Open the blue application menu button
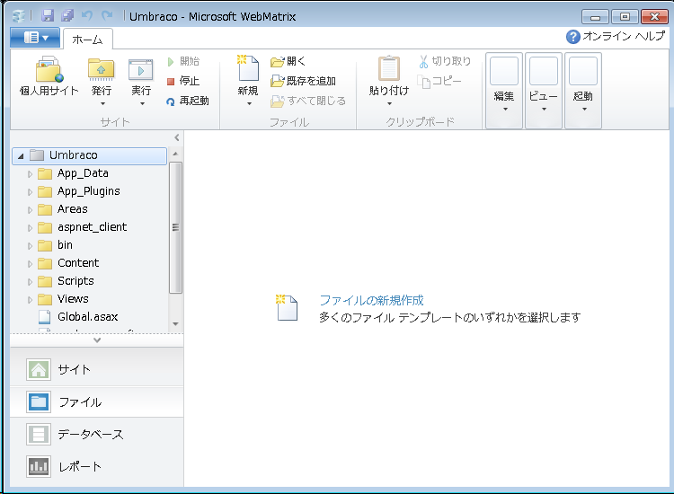The width and height of the screenshot is (674, 494). pyautogui.click(x=35, y=38)
